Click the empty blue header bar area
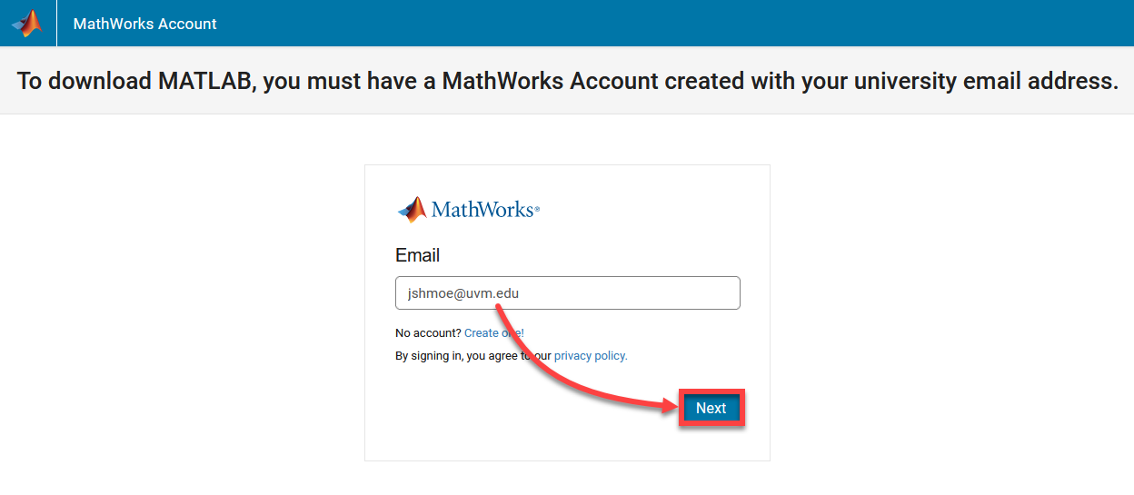The width and height of the screenshot is (1134, 495). pyautogui.click(x=672, y=23)
